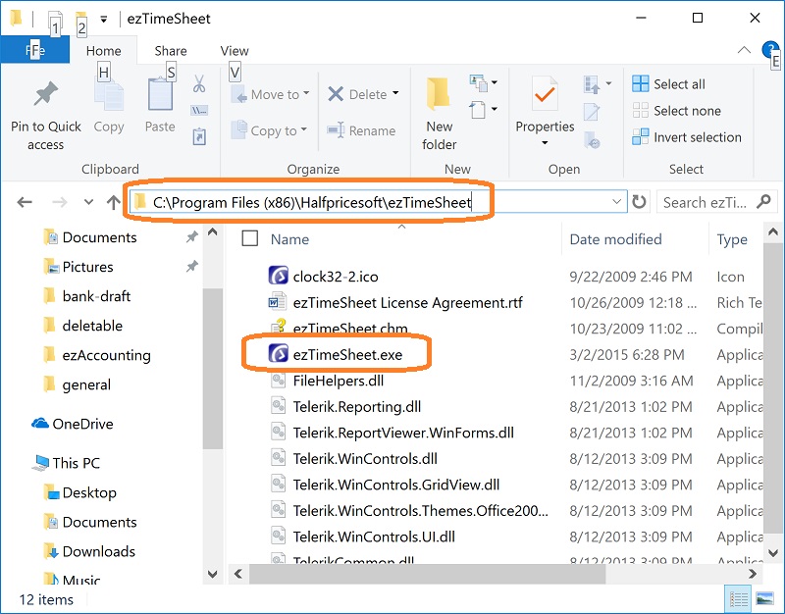Open the Downloads folder in the sidebar
Image resolution: width=785 pixels, height=614 pixels.
click(98, 551)
